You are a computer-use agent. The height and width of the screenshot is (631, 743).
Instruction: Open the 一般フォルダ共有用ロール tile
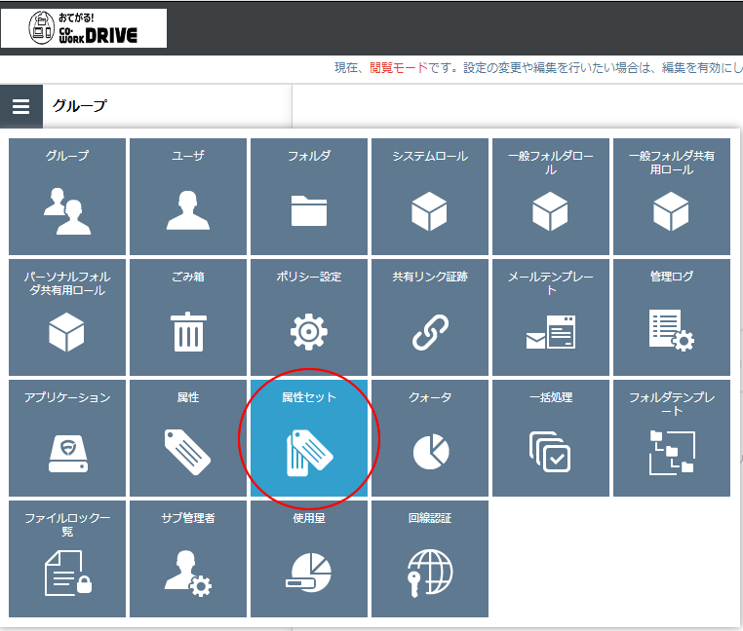point(672,197)
